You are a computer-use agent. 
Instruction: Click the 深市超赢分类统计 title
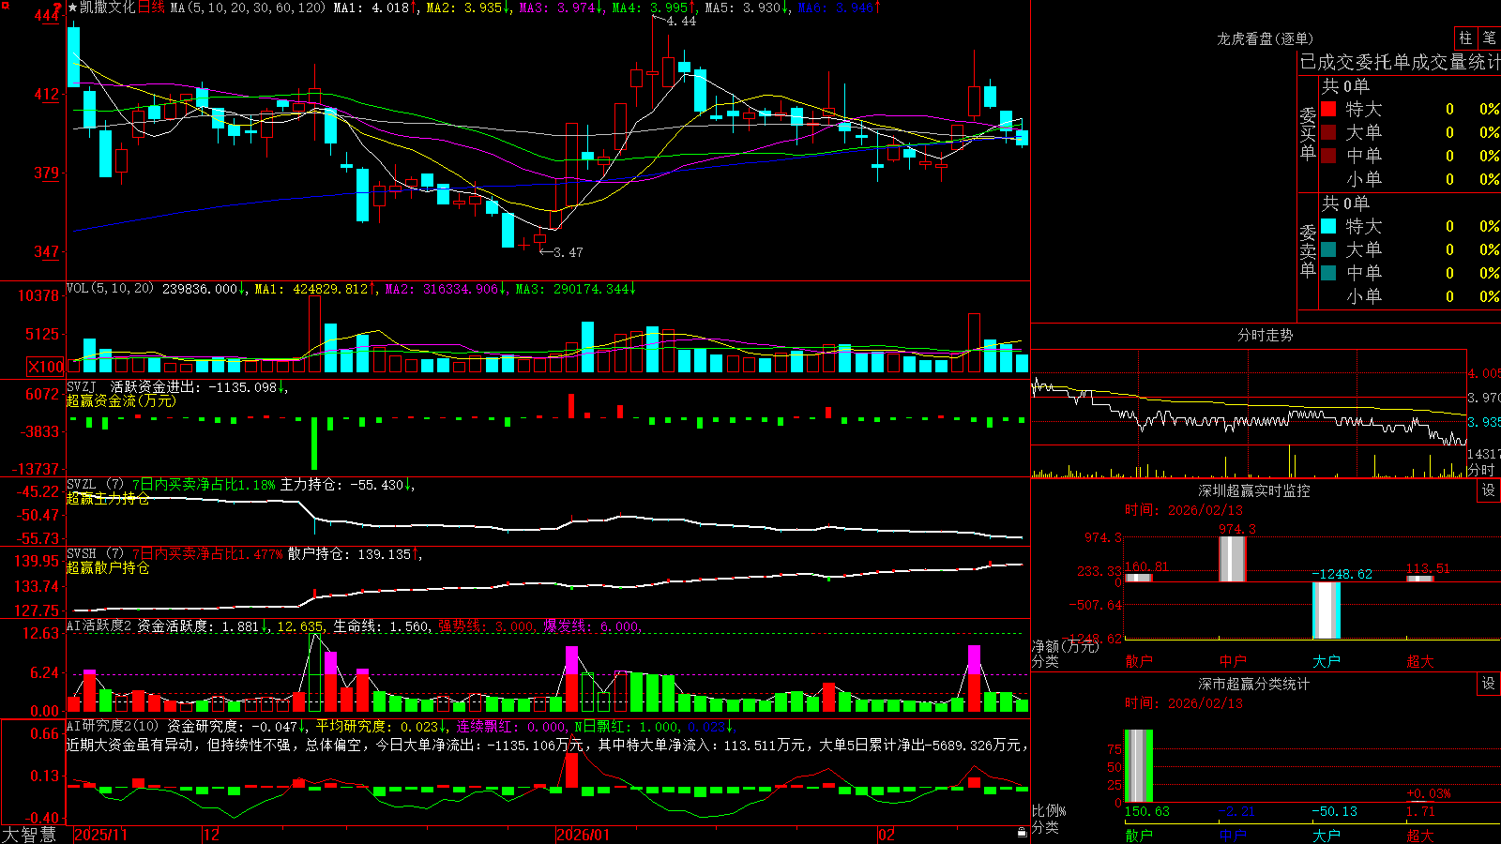(x=1253, y=684)
